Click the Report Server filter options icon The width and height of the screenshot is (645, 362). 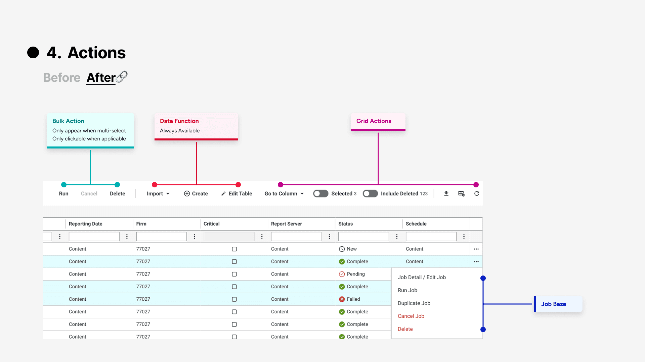tap(330, 237)
